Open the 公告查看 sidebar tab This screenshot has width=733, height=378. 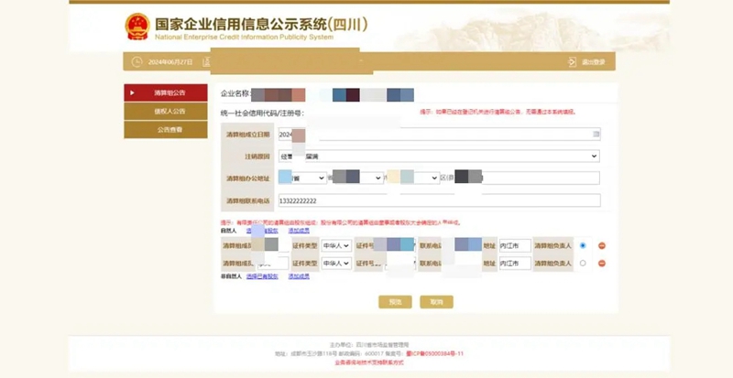pos(166,129)
